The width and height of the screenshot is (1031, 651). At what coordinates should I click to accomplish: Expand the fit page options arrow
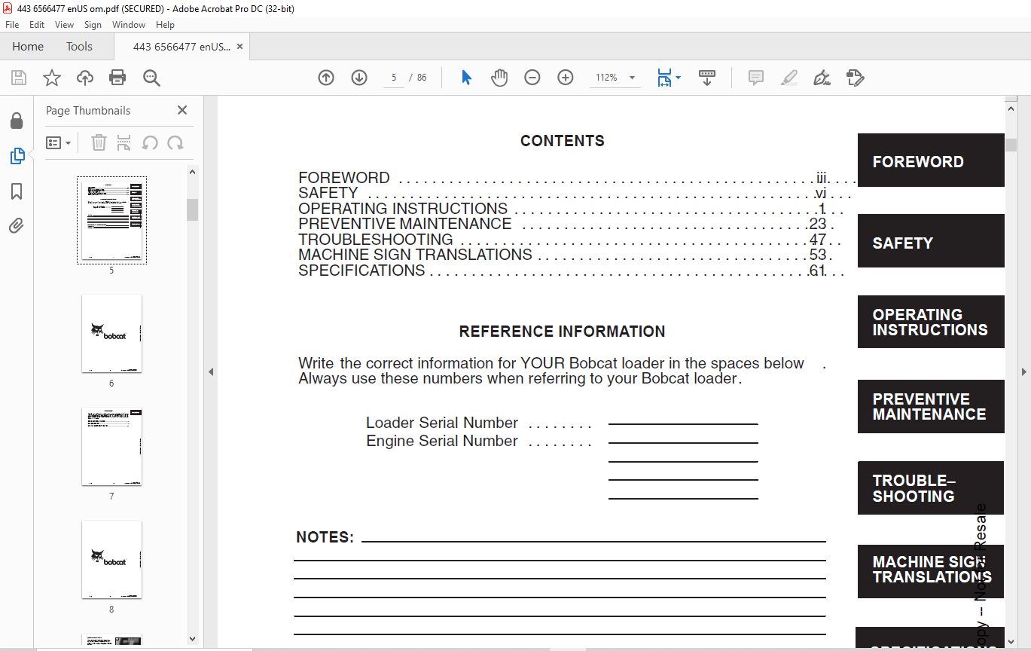tap(678, 78)
